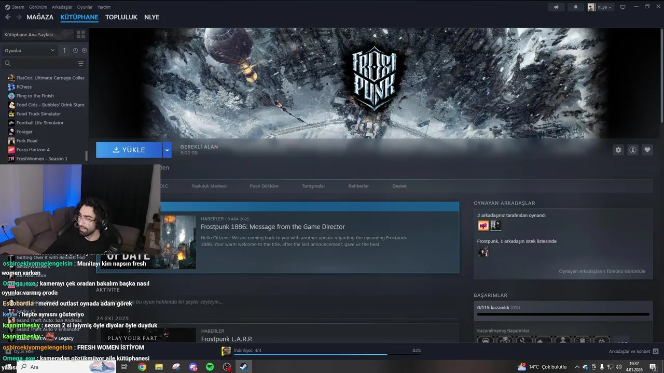This screenshot has height=373, width=664.
Task: Open Windows Action Center notifications
Action: (653, 367)
